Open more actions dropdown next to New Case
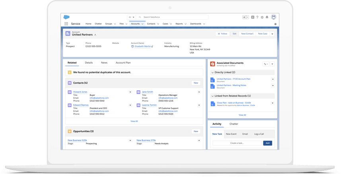 click(x=272, y=34)
